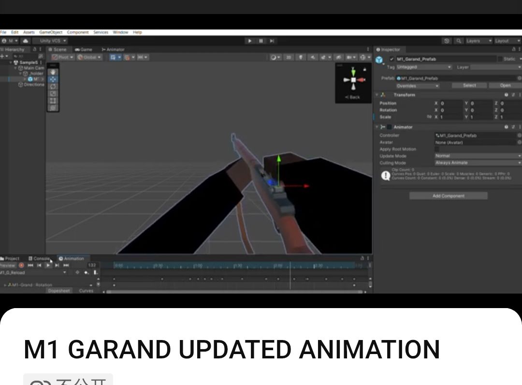This screenshot has height=385, width=522.
Task: Select the Rect tool
Action: 53,101
